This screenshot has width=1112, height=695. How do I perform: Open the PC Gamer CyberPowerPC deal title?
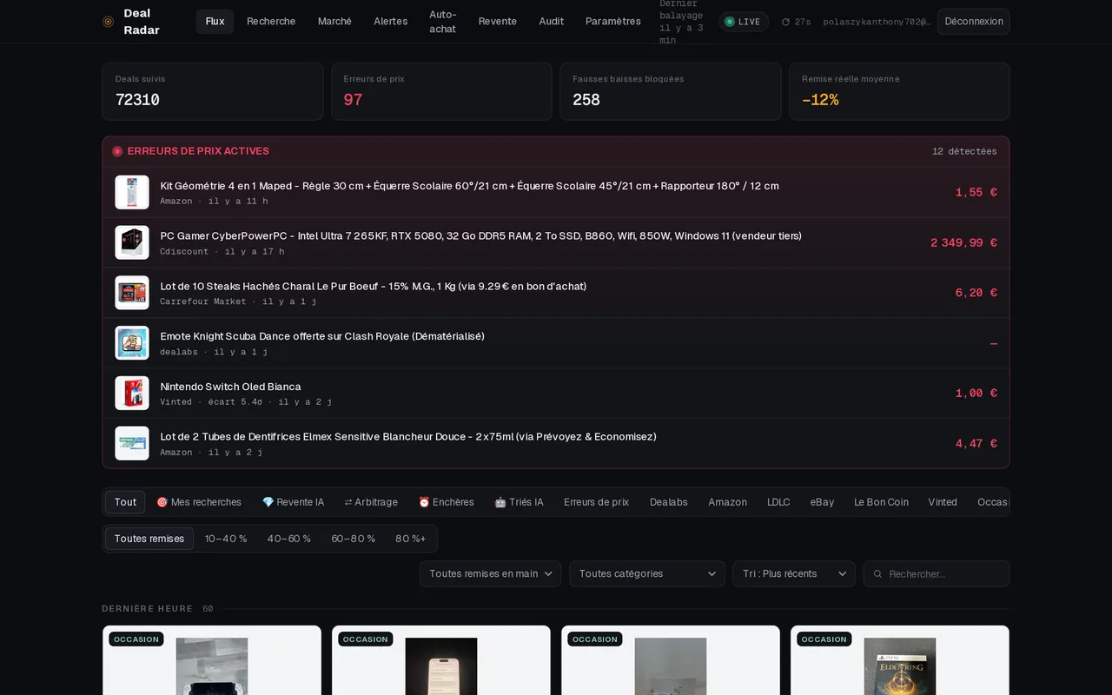click(480, 235)
